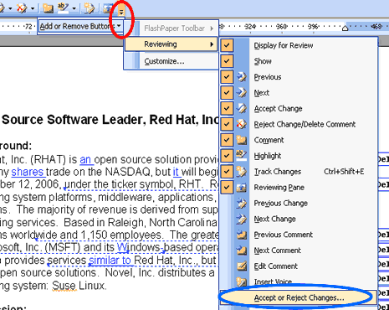The height and width of the screenshot is (310, 389).
Task: Open the Reject Change dropdown arrow in the toolbar
Action: tap(33, 8)
